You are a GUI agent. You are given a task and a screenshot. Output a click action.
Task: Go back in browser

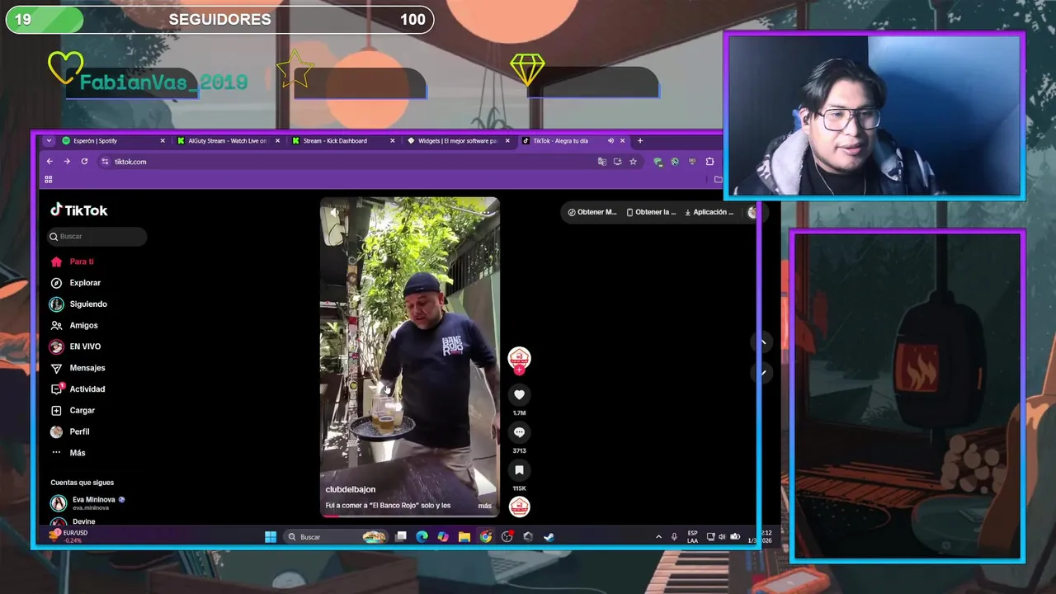(x=49, y=162)
